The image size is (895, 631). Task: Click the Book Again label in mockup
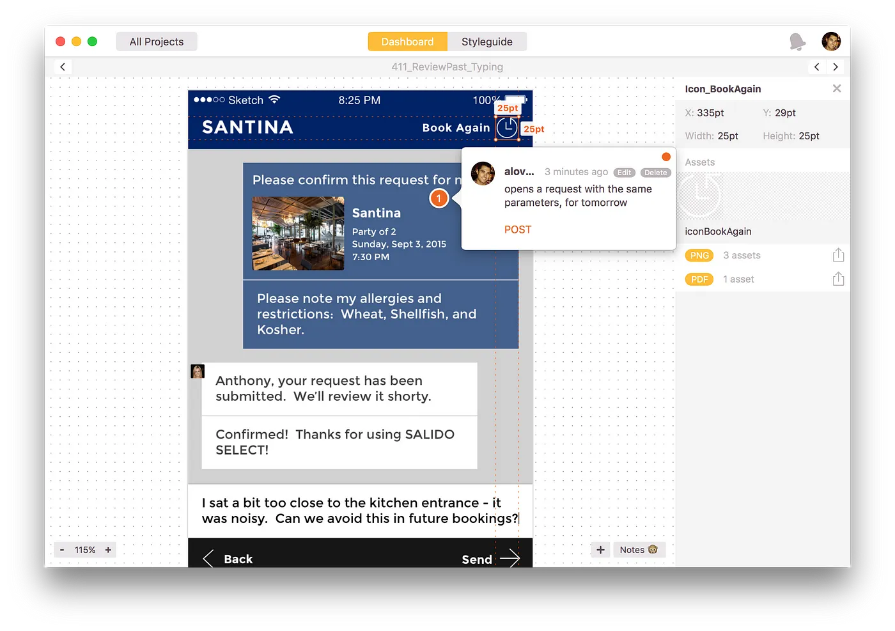[x=456, y=128]
